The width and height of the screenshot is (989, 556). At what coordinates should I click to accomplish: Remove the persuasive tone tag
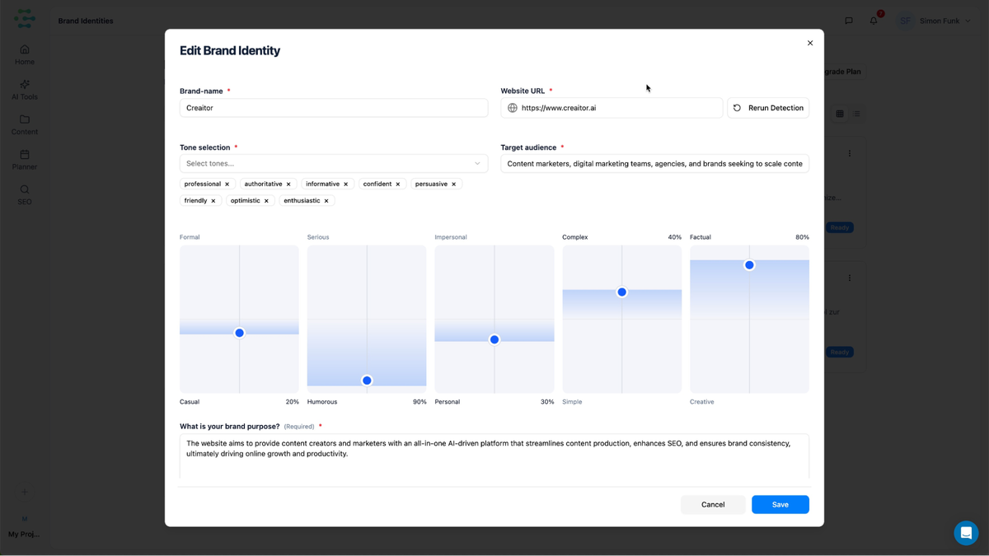[454, 185]
